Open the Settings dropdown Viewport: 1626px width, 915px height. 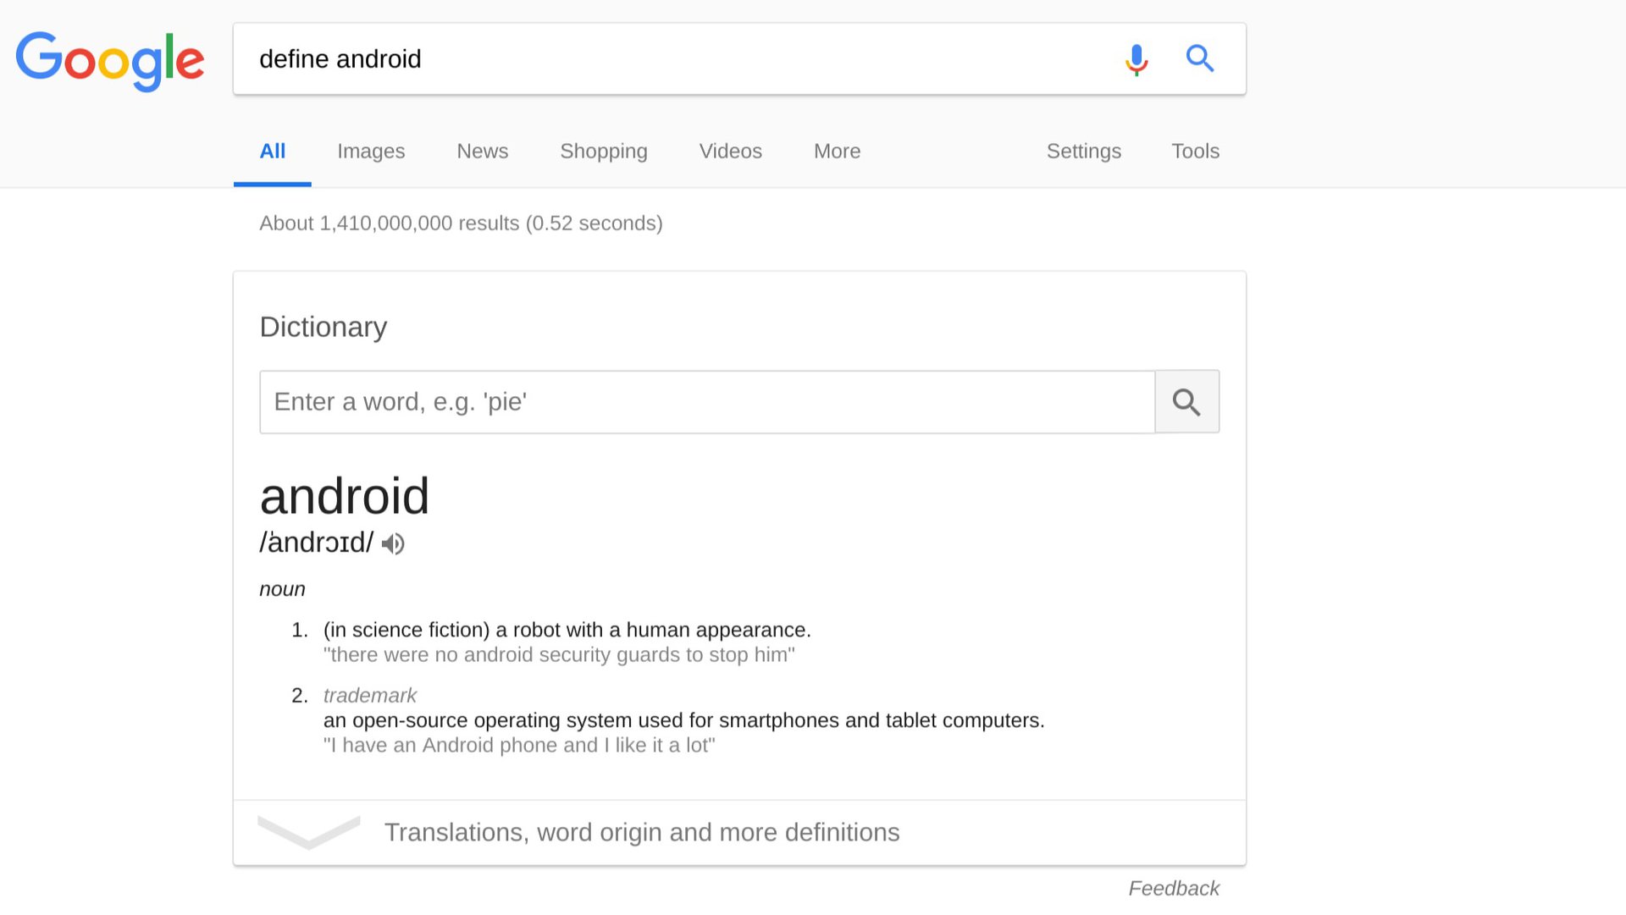coord(1083,151)
